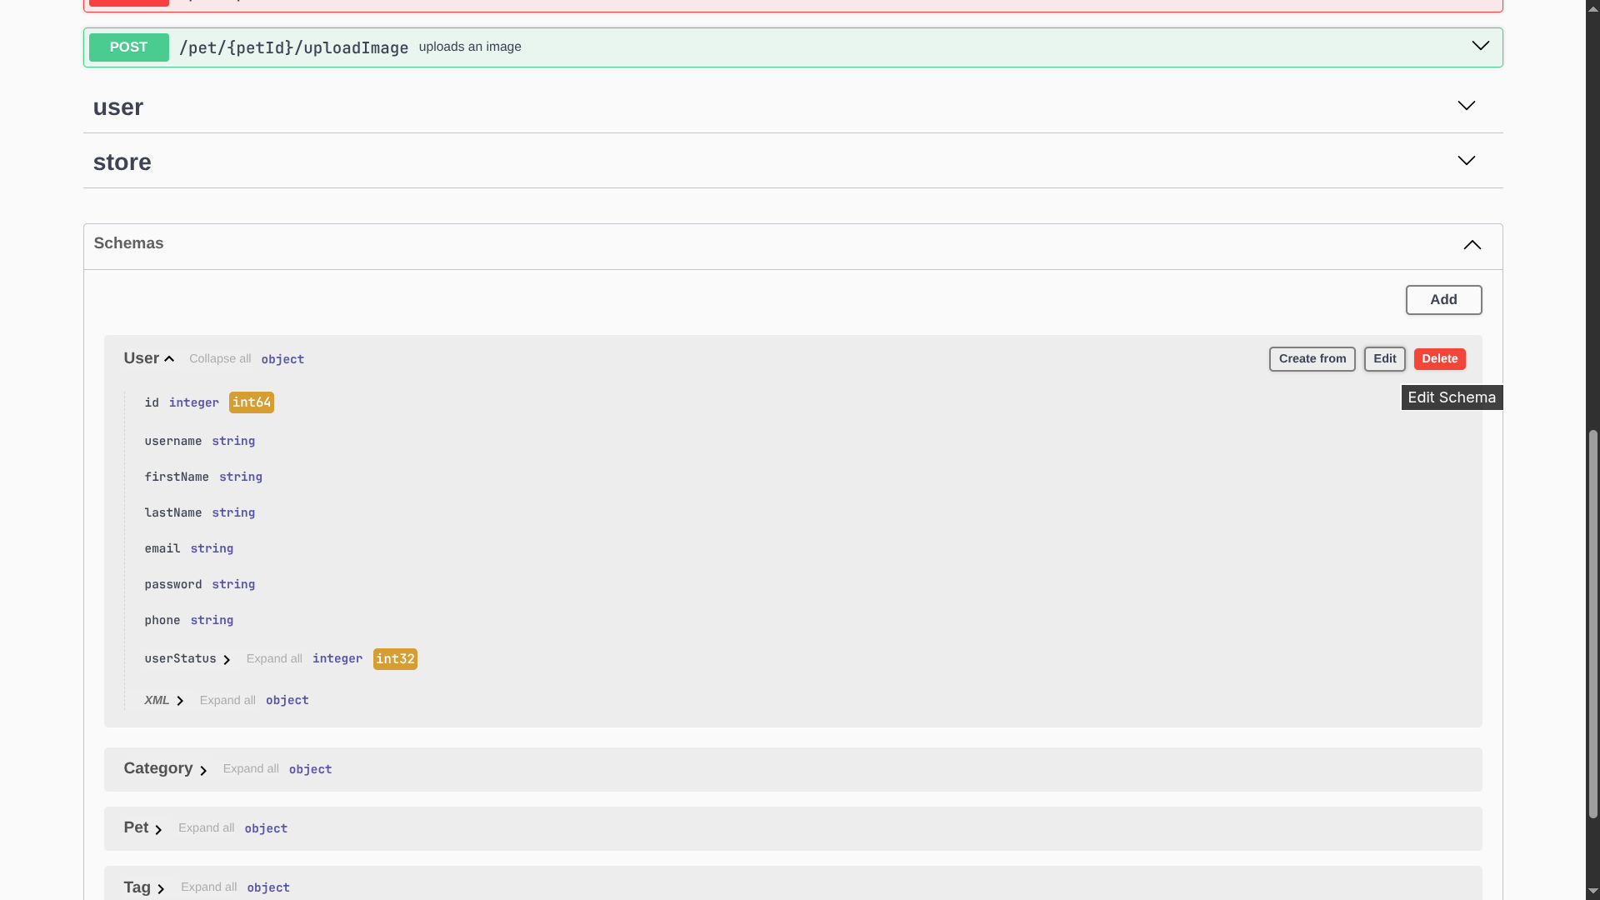Click the lastName property name

(172, 512)
